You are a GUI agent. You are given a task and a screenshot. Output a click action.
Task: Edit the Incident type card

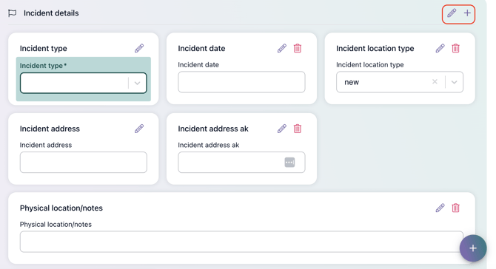click(x=139, y=48)
